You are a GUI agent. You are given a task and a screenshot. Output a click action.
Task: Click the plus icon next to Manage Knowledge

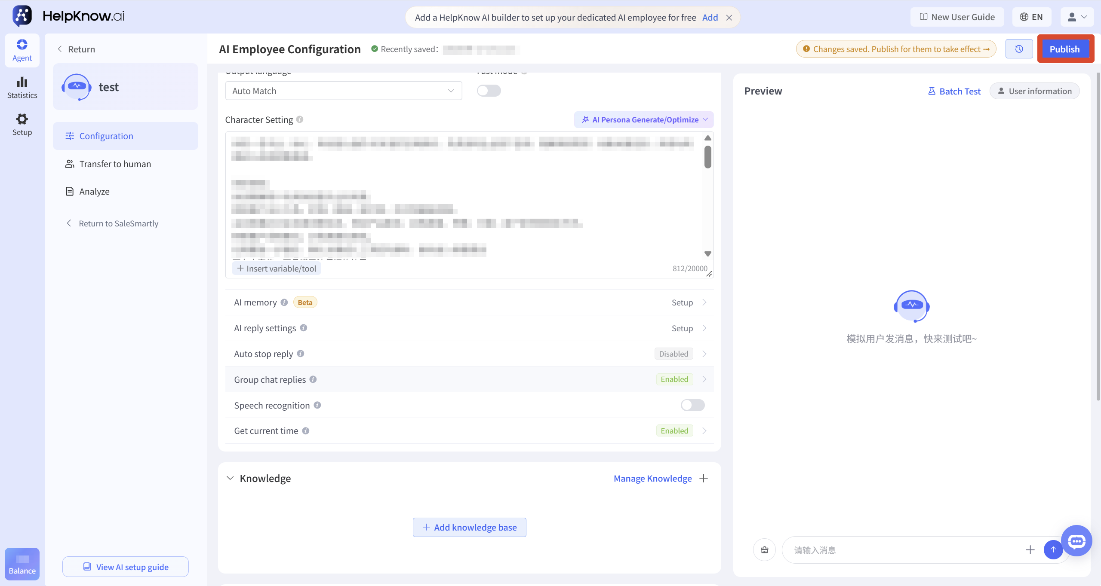704,478
